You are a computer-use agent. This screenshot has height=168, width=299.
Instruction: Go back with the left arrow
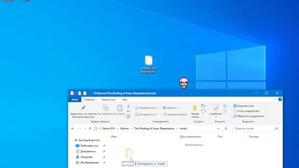tap(73, 129)
